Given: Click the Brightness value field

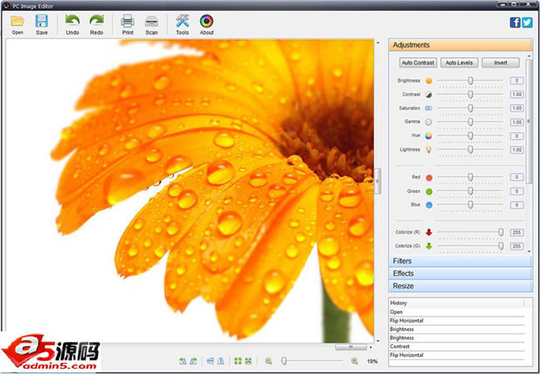Looking at the screenshot, I should coord(517,81).
